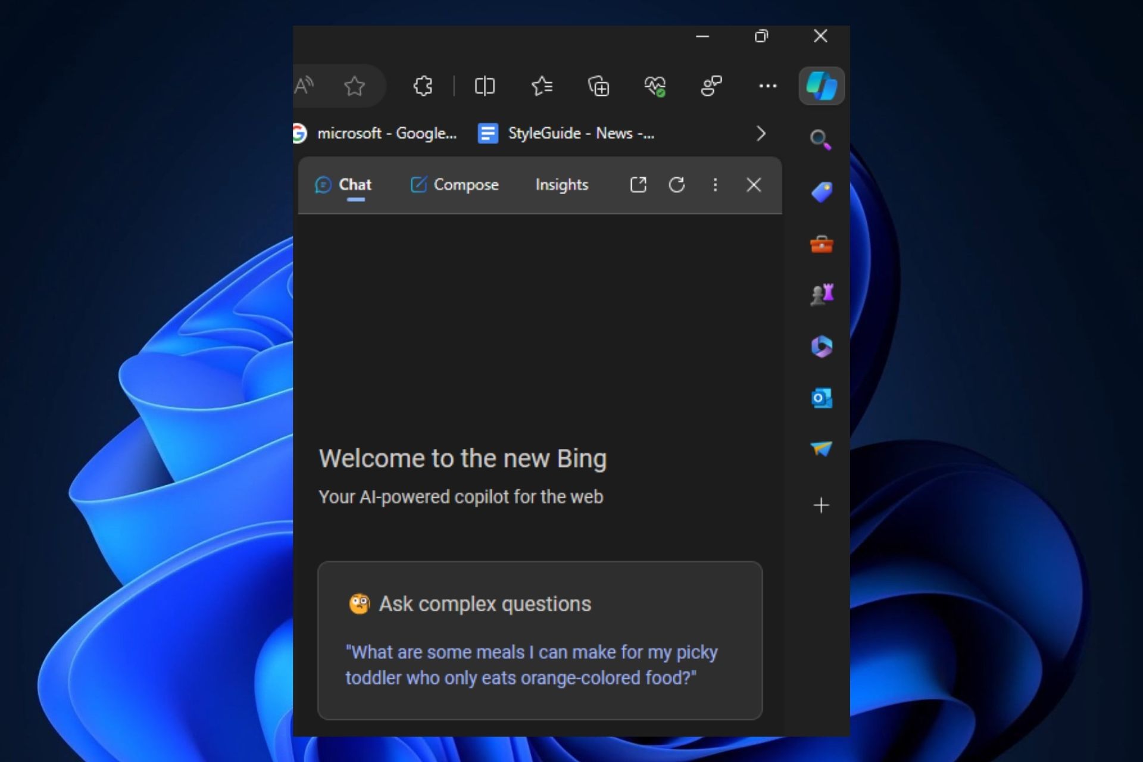
Task: Close the Edge window
Action: coord(820,36)
